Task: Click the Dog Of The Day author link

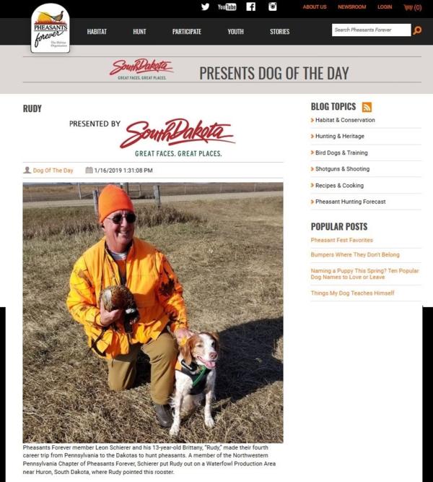Action: tap(53, 171)
